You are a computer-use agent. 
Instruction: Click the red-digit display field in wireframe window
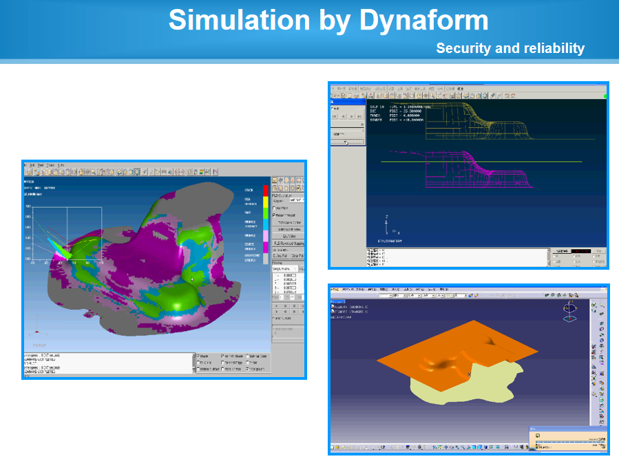pos(580,251)
